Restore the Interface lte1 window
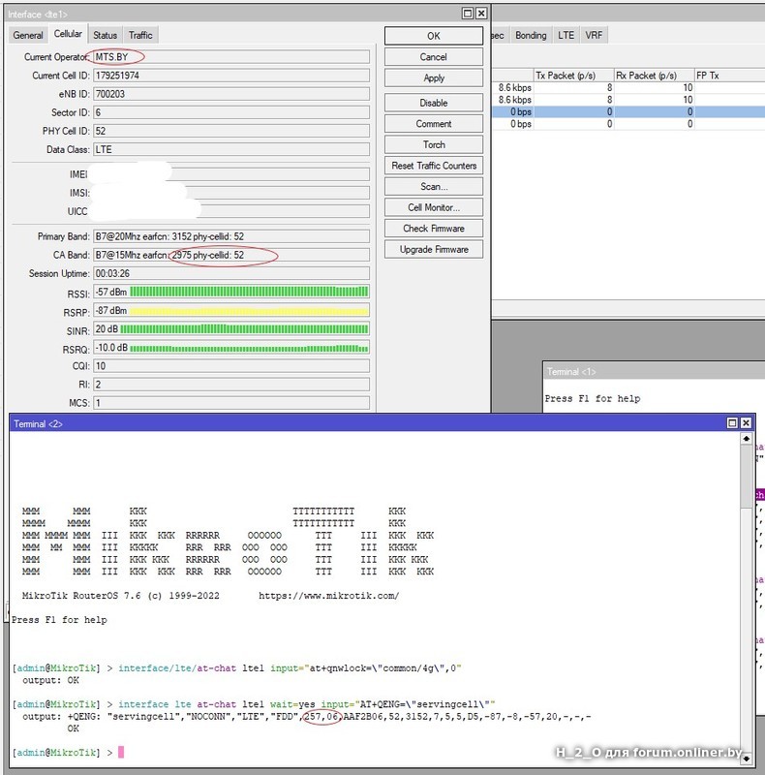 click(467, 14)
